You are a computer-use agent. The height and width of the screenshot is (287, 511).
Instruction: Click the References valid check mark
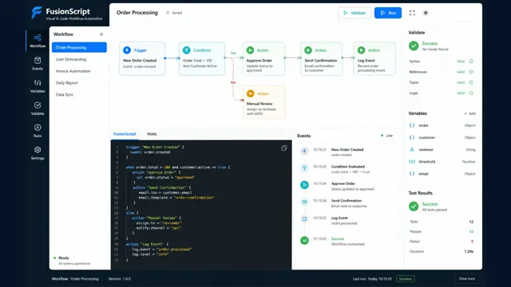[471, 72]
